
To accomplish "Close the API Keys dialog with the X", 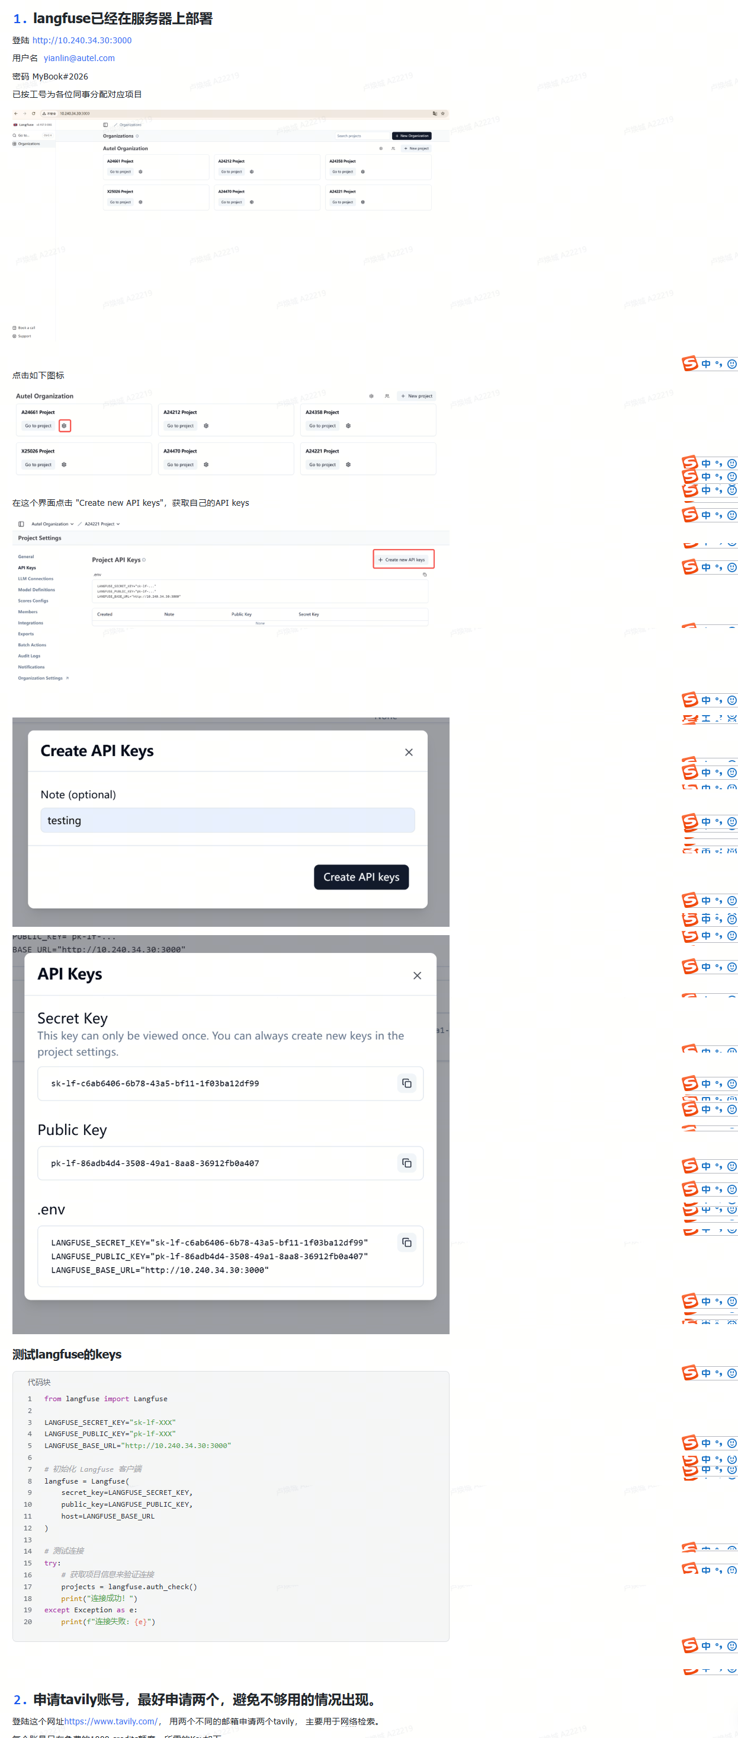I will click(417, 975).
